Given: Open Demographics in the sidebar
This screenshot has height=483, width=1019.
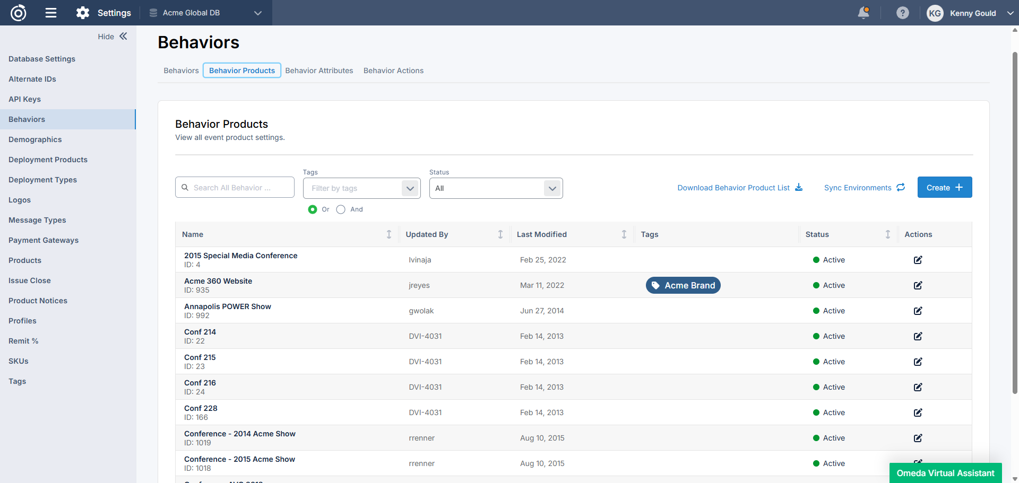Looking at the screenshot, I should tap(35, 139).
